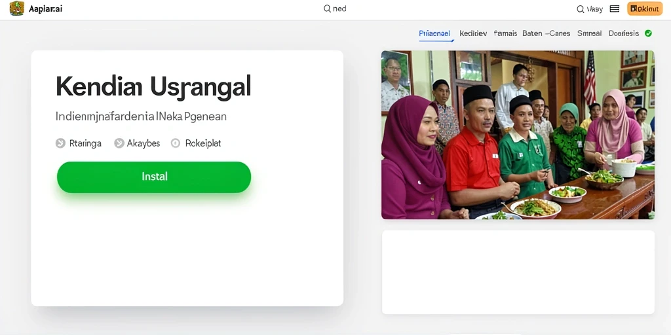The image size is (671, 335).
Task: Open the 'Vasy' search link
Action: [594, 9]
